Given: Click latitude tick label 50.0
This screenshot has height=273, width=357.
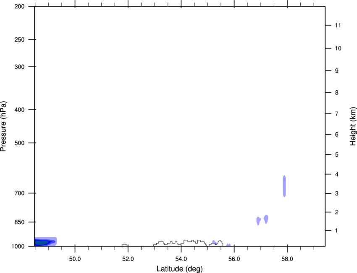Looking at the screenshot, I should coord(75,259).
